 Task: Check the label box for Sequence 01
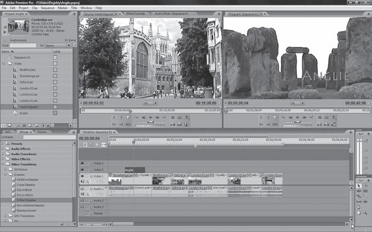[55, 57]
